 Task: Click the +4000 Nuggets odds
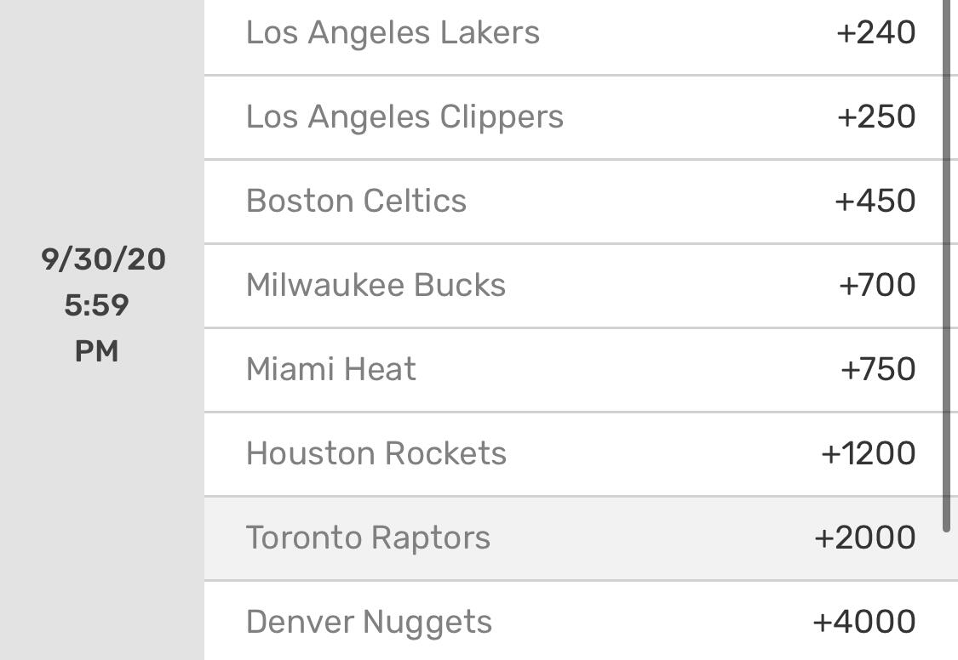point(864,623)
